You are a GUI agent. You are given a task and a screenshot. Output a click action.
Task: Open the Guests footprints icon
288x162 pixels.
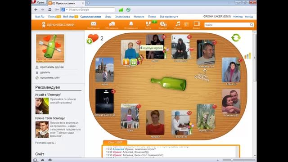148,24
